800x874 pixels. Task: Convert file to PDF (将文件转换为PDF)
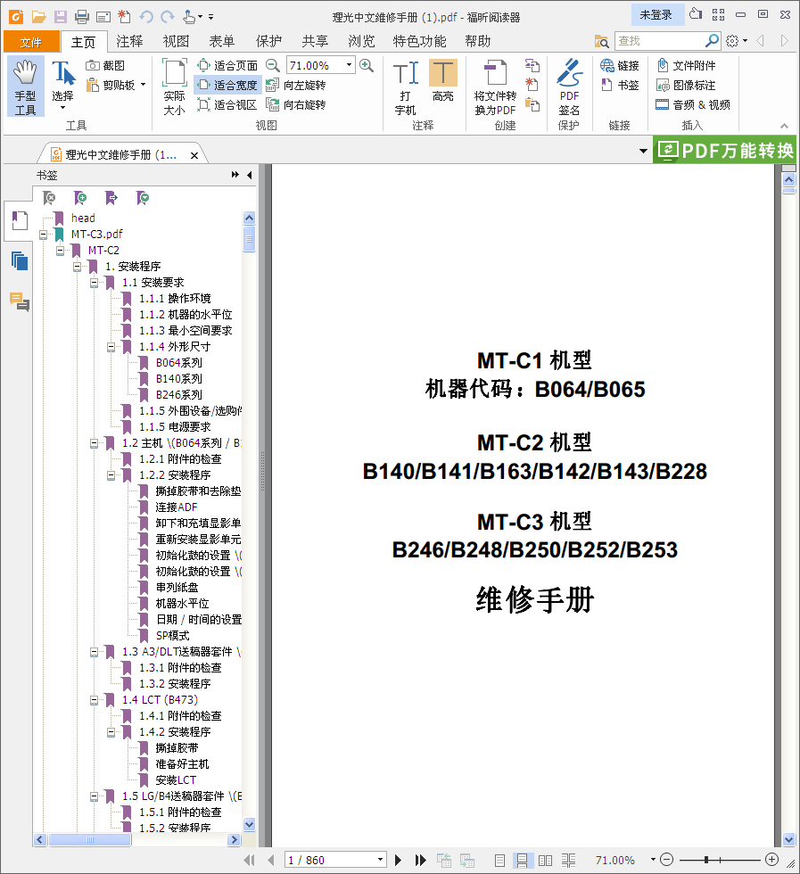coord(495,87)
